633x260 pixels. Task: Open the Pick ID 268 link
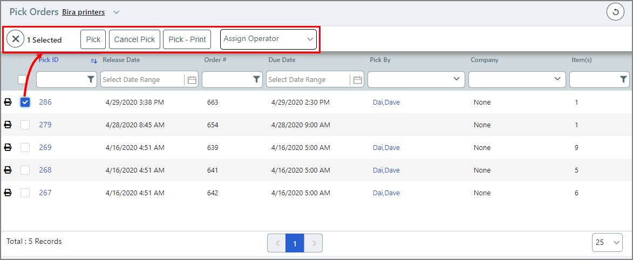point(45,170)
